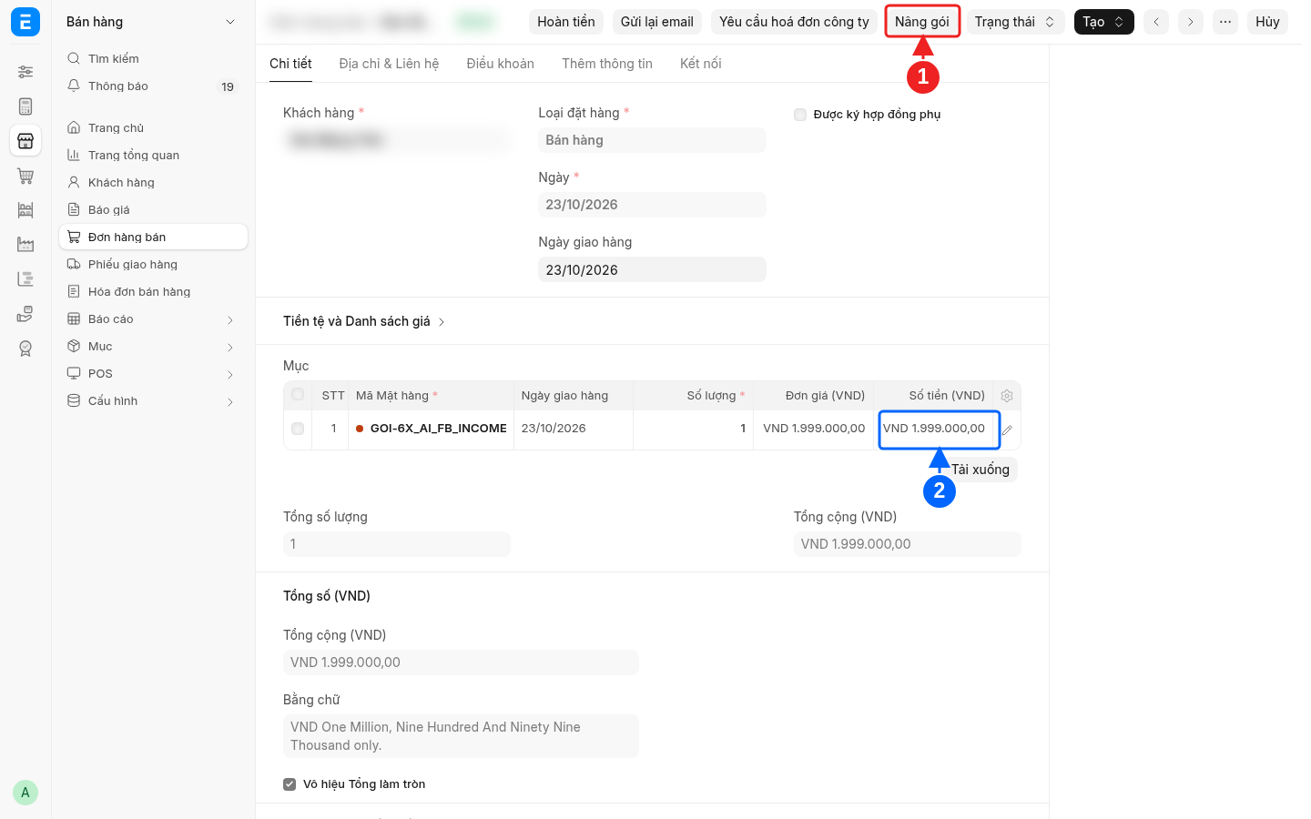
Task: Open the three-dot more options menu
Action: 1225,22
